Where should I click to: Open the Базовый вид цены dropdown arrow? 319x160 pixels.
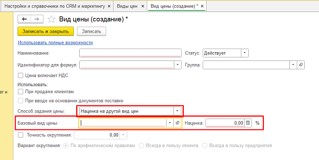pyautogui.click(x=170, y=123)
